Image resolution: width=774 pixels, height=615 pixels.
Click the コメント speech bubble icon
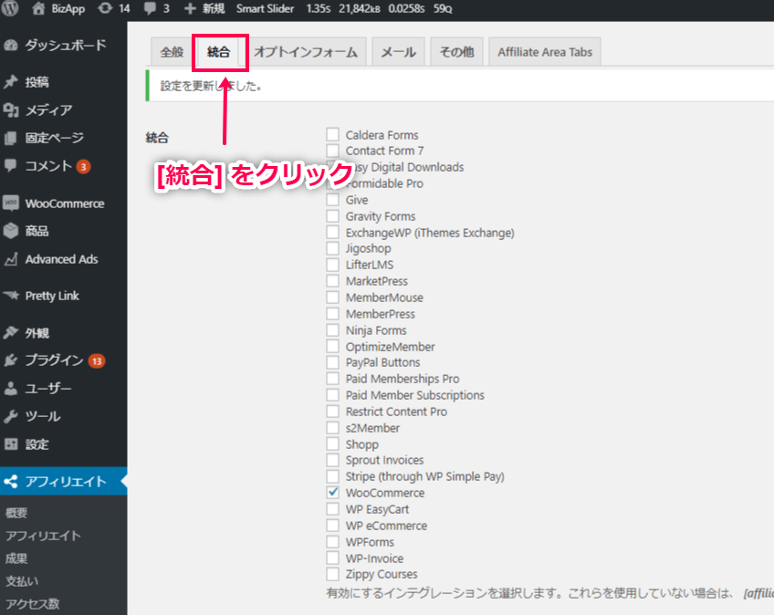(x=11, y=165)
